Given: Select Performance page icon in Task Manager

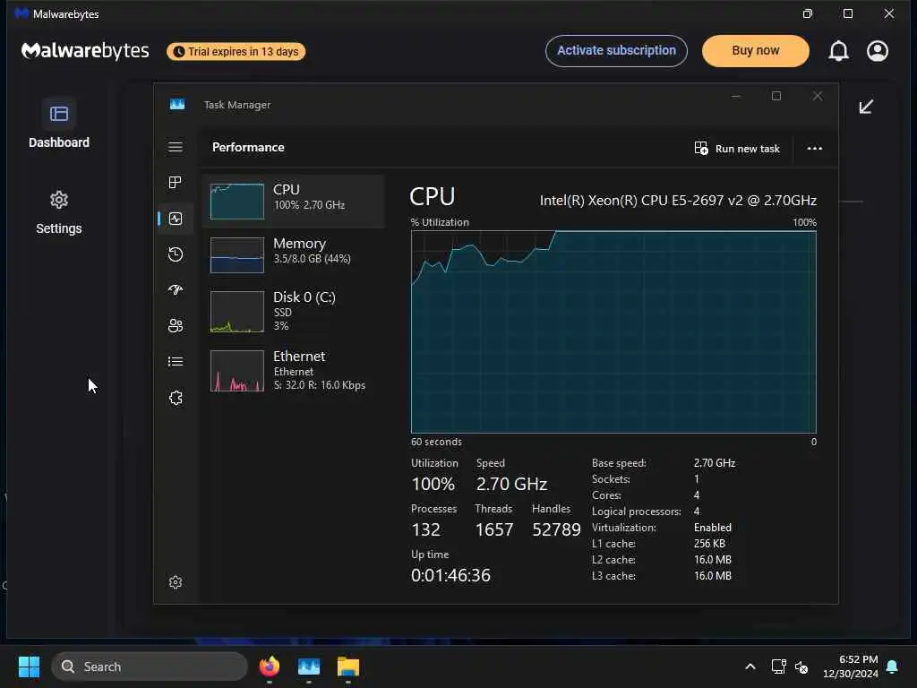Looking at the screenshot, I should pyautogui.click(x=176, y=219).
